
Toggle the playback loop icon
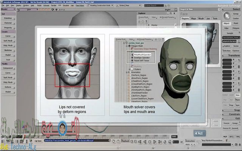point(165,142)
